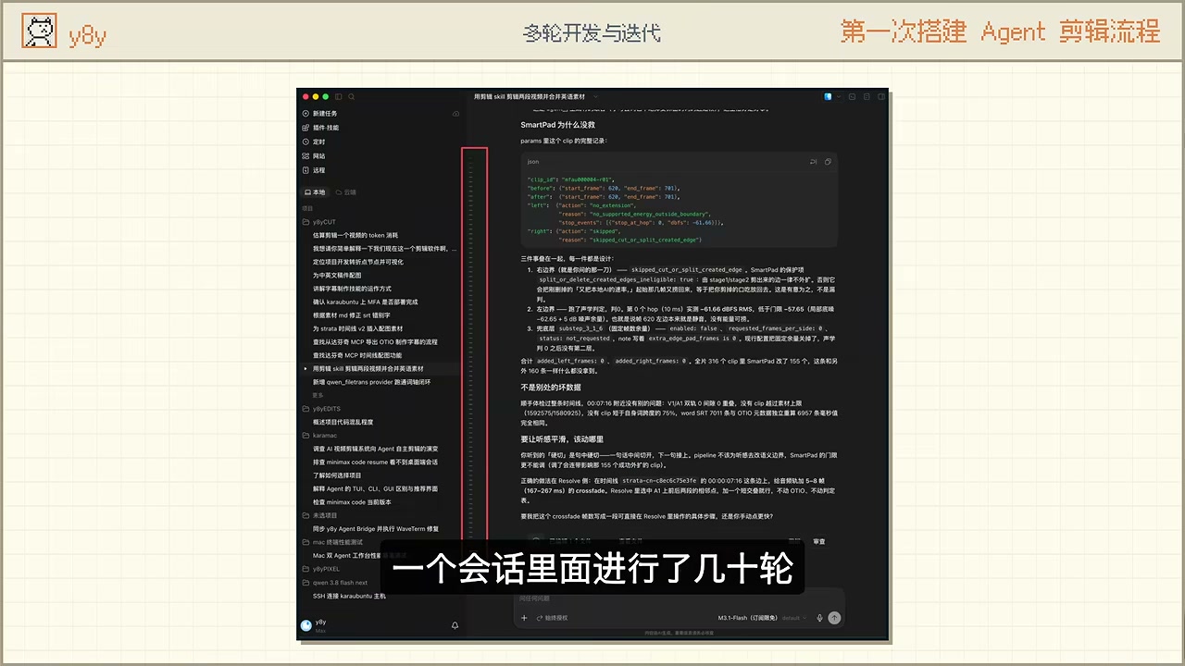Image resolution: width=1185 pixels, height=666 pixels.
Task: Click the blue icon in title bar
Action: pos(829,96)
